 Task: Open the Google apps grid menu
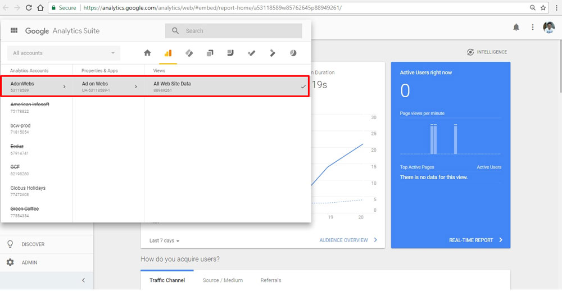[14, 30]
